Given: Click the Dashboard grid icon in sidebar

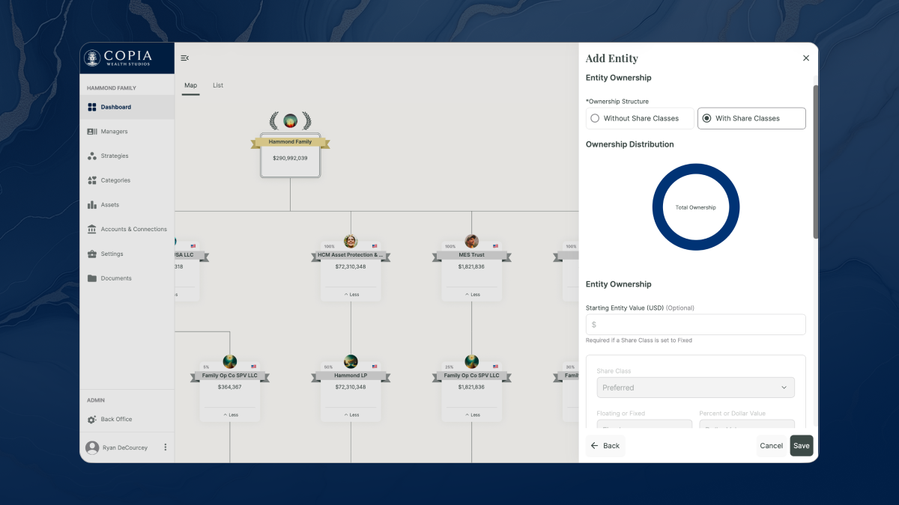Looking at the screenshot, I should [x=92, y=107].
